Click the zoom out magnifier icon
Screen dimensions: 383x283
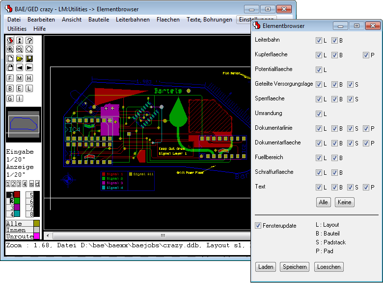tap(20, 49)
